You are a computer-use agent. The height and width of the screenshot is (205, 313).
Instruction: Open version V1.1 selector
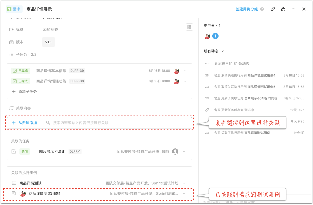[x=48, y=42]
